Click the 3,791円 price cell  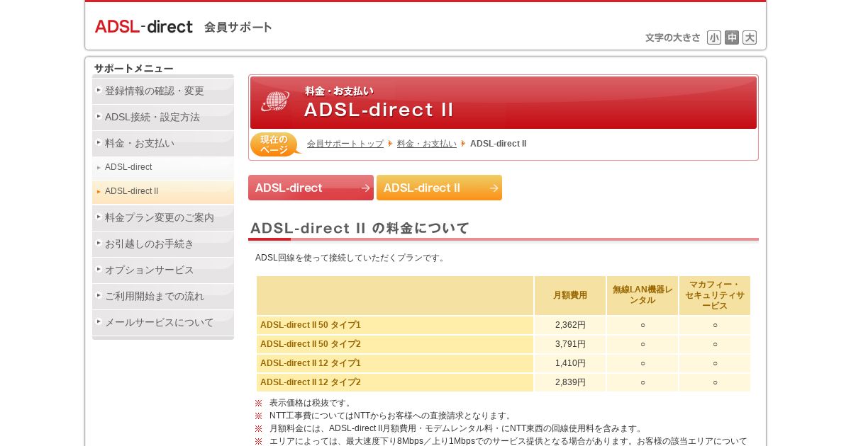point(570,344)
